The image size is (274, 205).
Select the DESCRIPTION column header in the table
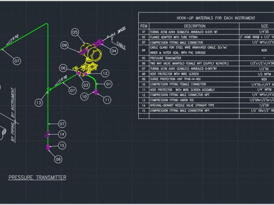point(194,26)
